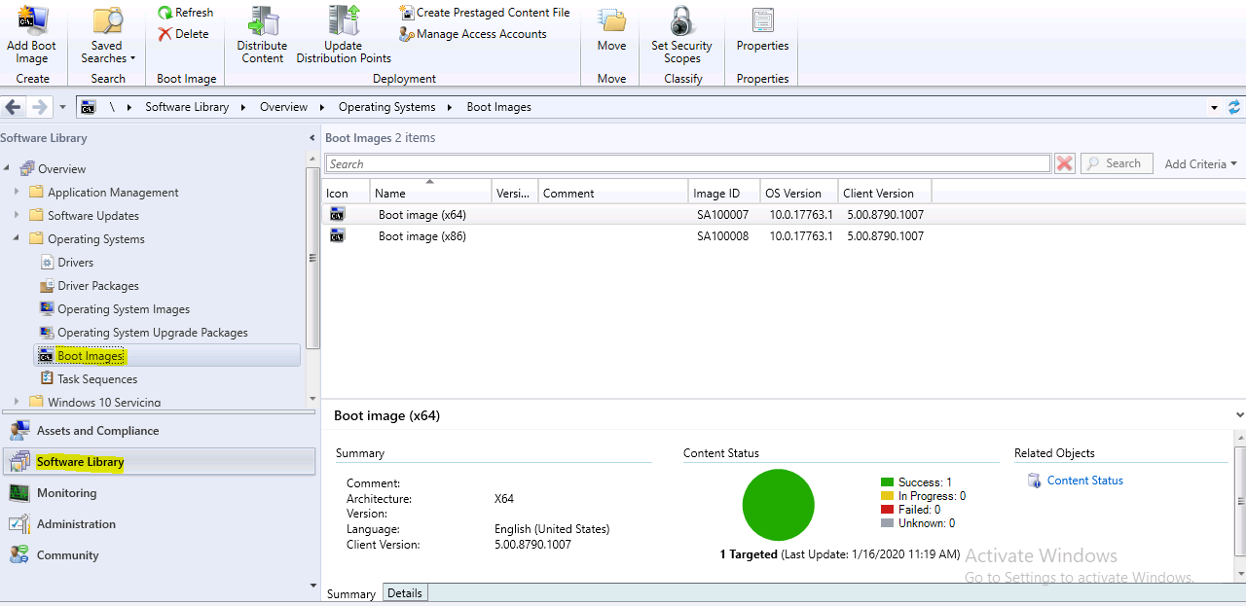Open Operating System Upgrade Packages node

point(144,333)
